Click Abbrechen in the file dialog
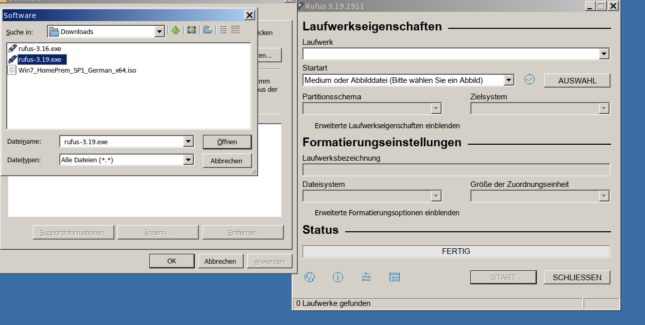The height and width of the screenshot is (325, 645). (x=227, y=161)
